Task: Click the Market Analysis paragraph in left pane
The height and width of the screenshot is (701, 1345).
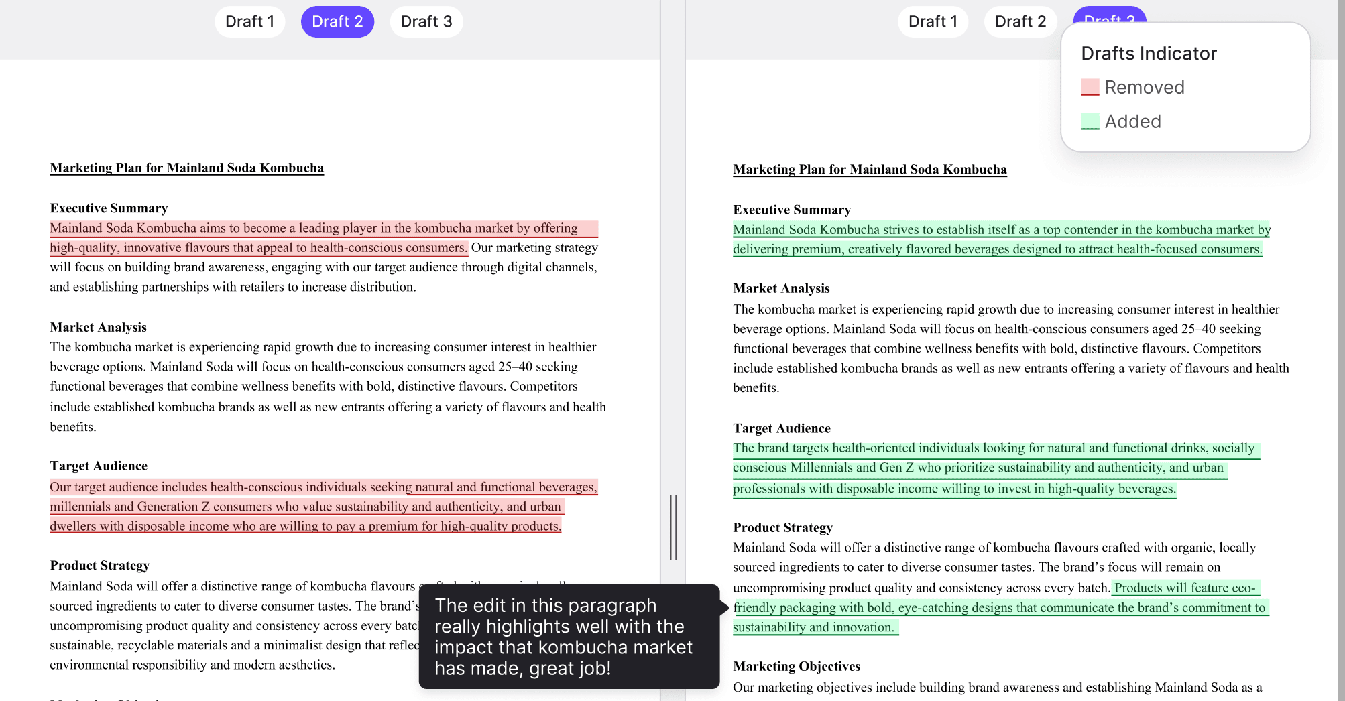Action: pos(328,387)
